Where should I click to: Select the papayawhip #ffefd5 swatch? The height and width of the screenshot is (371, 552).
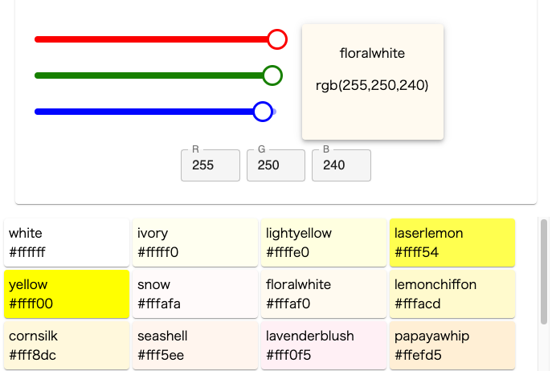coord(452,345)
